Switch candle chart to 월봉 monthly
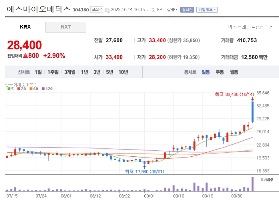This screenshot has height=204, width=279. tap(234, 72)
